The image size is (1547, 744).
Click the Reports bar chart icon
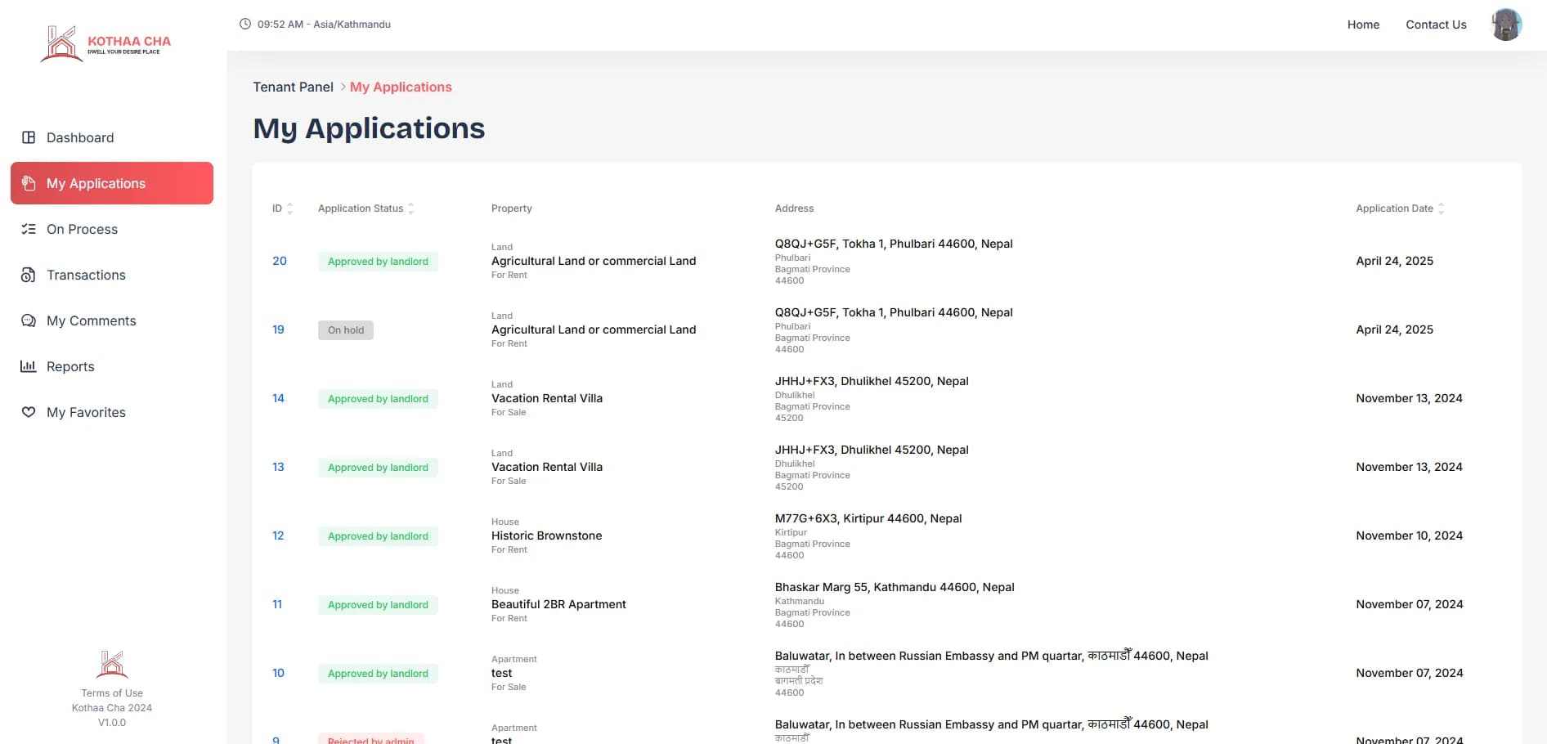click(29, 366)
